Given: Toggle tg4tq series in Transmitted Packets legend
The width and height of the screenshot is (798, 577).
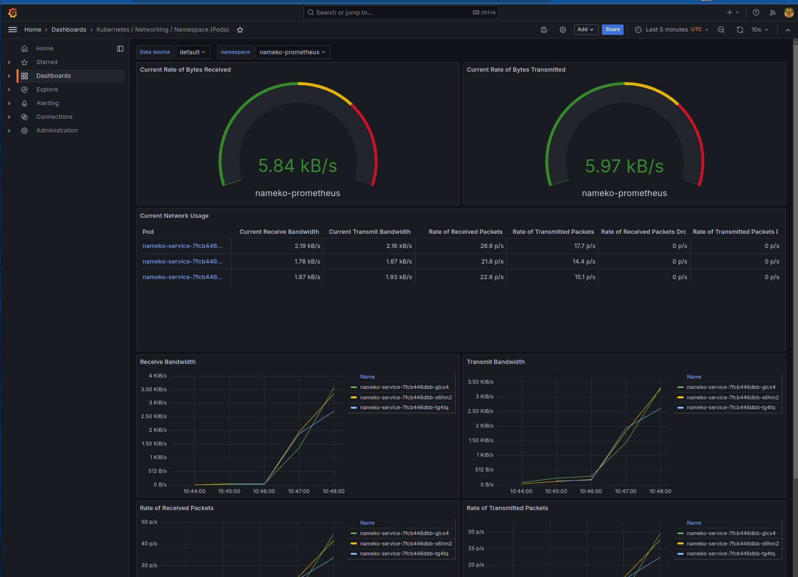Looking at the screenshot, I should (731, 554).
